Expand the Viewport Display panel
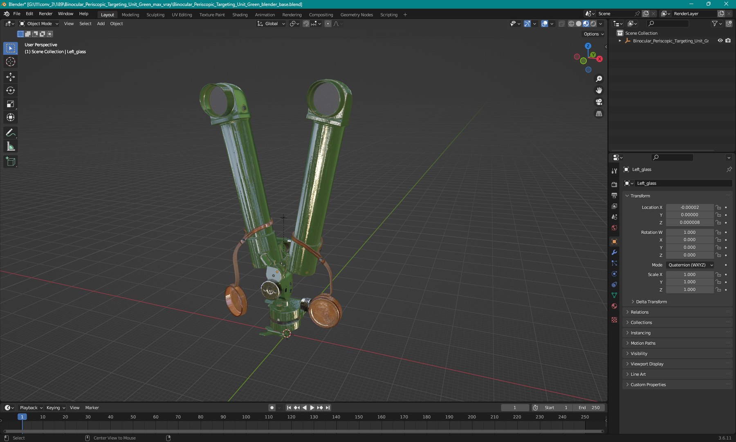This screenshot has height=442, width=736. [x=646, y=364]
